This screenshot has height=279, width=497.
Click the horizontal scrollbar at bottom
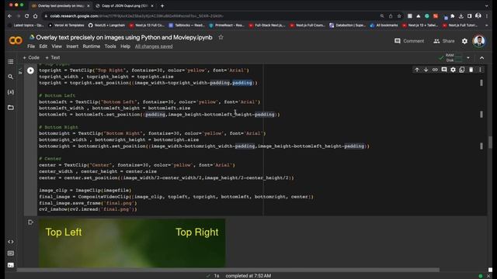[228, 270]
